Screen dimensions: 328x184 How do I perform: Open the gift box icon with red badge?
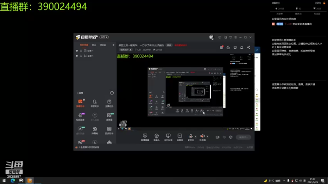click(x=221, y=47)
